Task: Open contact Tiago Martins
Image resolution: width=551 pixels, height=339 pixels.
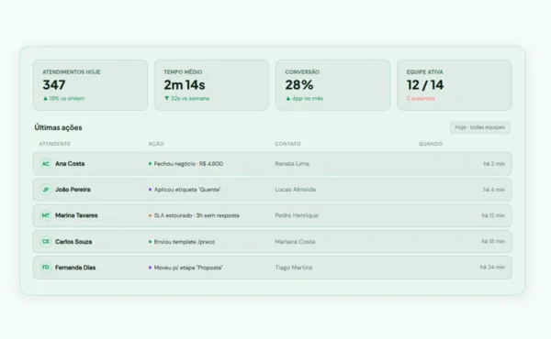Action: [x=294, y=268]
